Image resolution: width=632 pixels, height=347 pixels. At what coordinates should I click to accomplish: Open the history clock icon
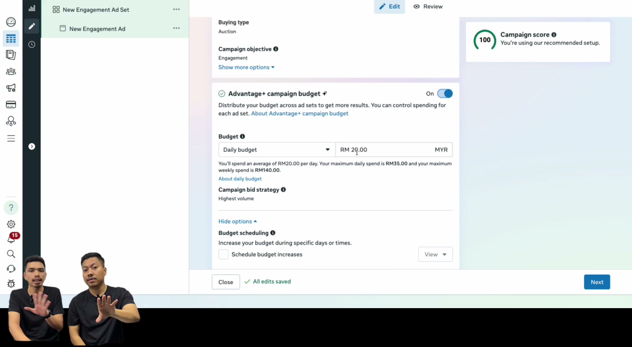(31, 44)
